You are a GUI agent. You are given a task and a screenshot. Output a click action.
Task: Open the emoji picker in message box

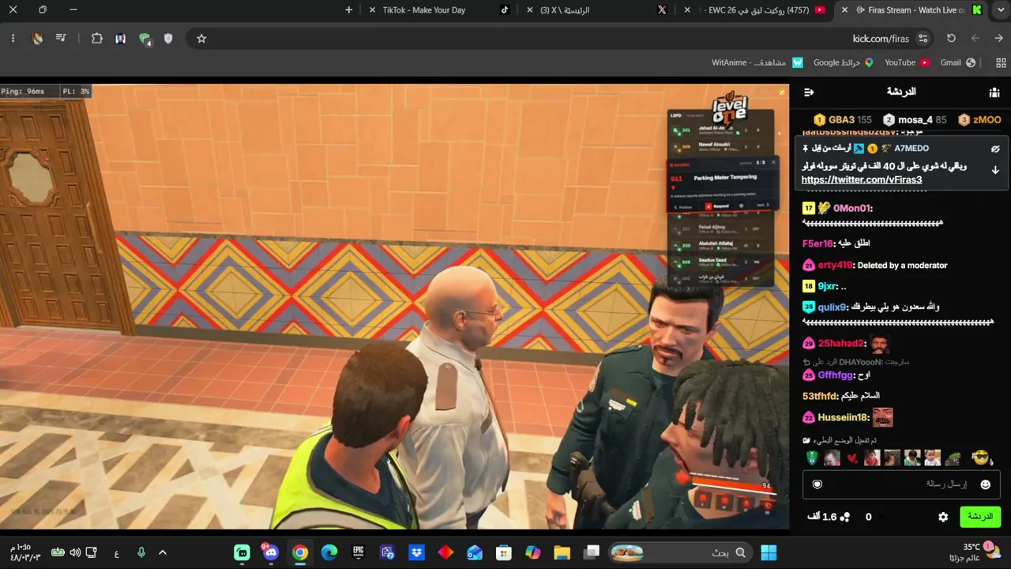click(985, 484)
